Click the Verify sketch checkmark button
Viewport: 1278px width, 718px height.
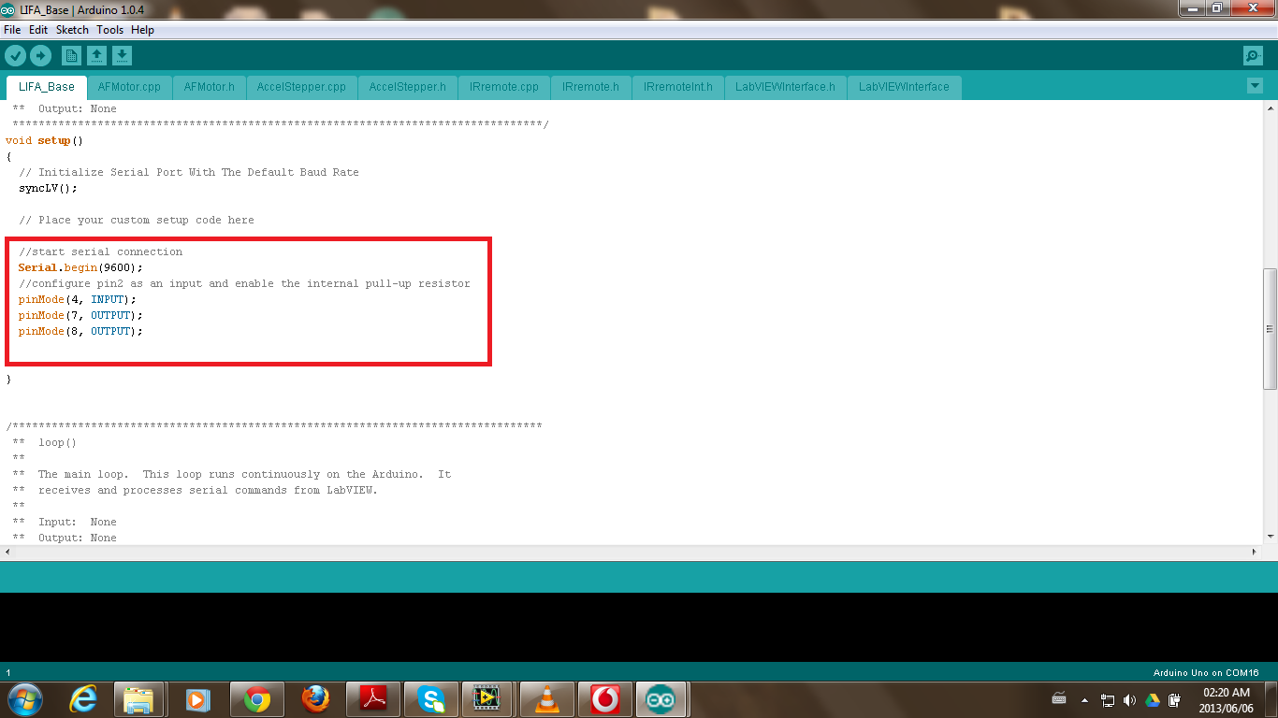[x=15, y=56]
